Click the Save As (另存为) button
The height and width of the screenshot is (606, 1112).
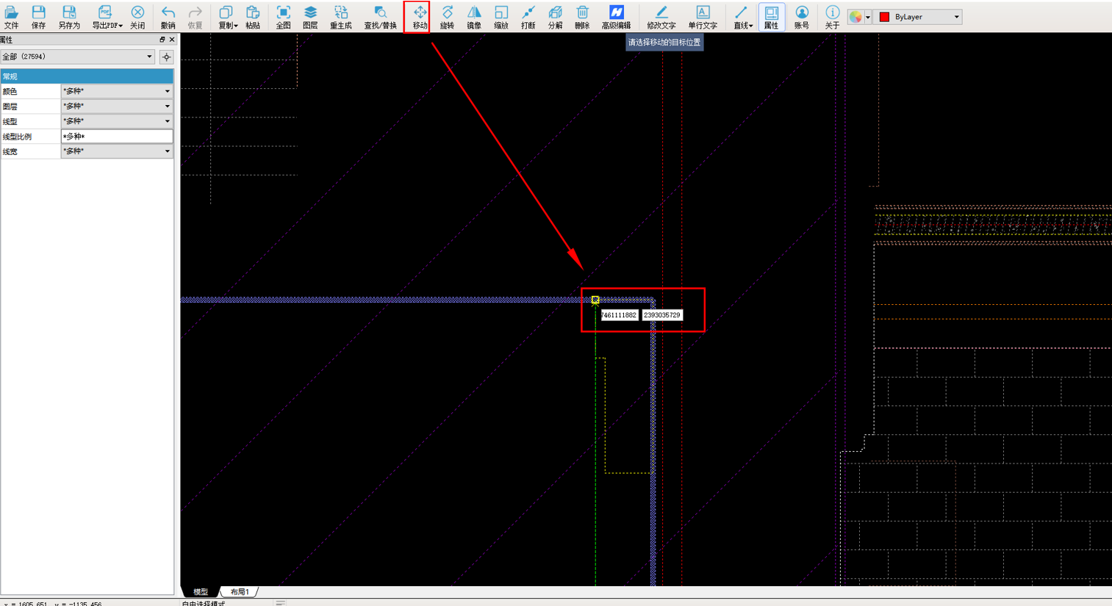pos(69,17)
